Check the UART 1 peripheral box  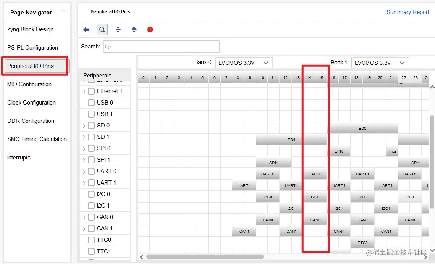(x=91, y=183)
